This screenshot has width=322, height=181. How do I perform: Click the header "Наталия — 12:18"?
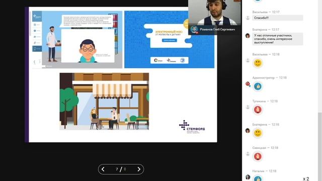click(264, 171)
